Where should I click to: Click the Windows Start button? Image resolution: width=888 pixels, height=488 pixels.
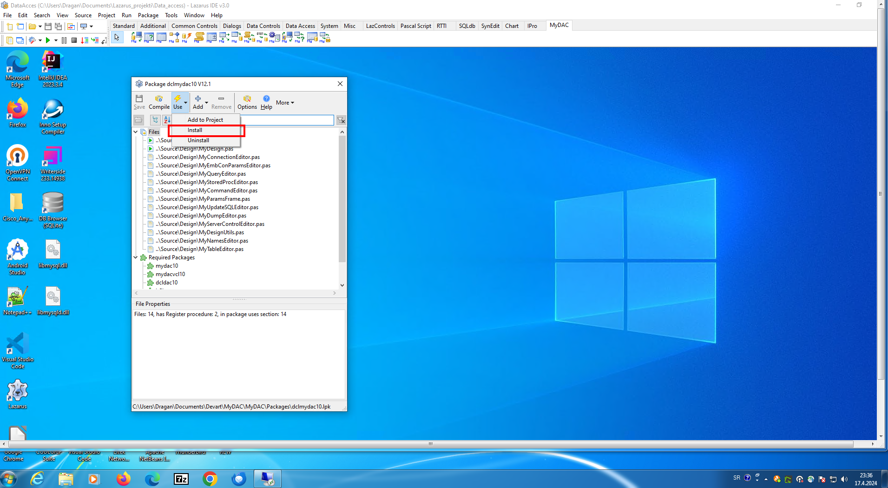tap(9, 478)
